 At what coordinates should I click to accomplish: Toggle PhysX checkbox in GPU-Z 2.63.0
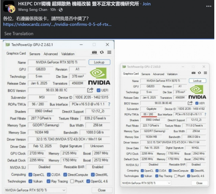(176, 176)
